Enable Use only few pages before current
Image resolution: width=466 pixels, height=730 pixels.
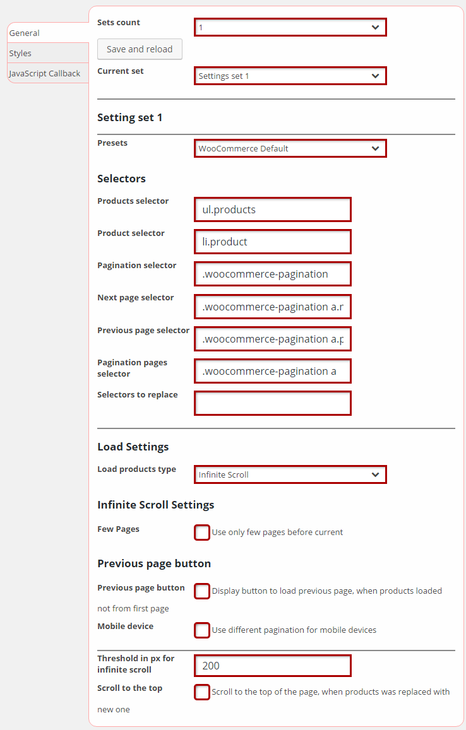point(202,533)
